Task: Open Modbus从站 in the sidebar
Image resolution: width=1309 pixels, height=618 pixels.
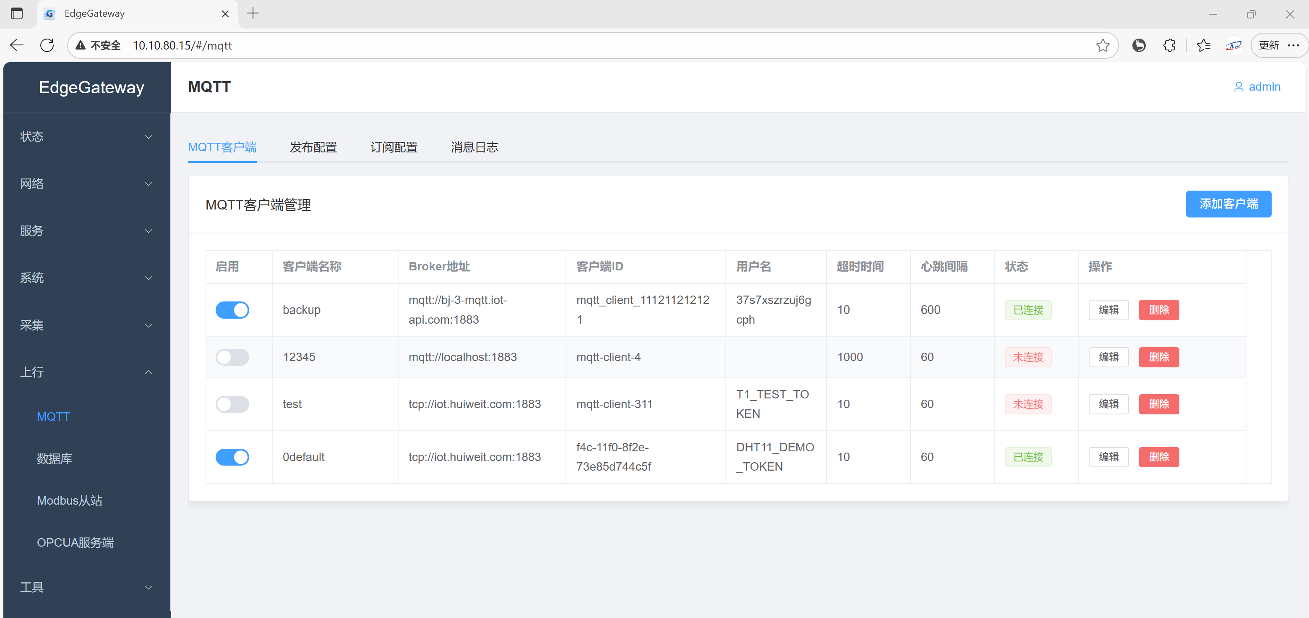Action: pyautogui.click(x=70, y=500)
